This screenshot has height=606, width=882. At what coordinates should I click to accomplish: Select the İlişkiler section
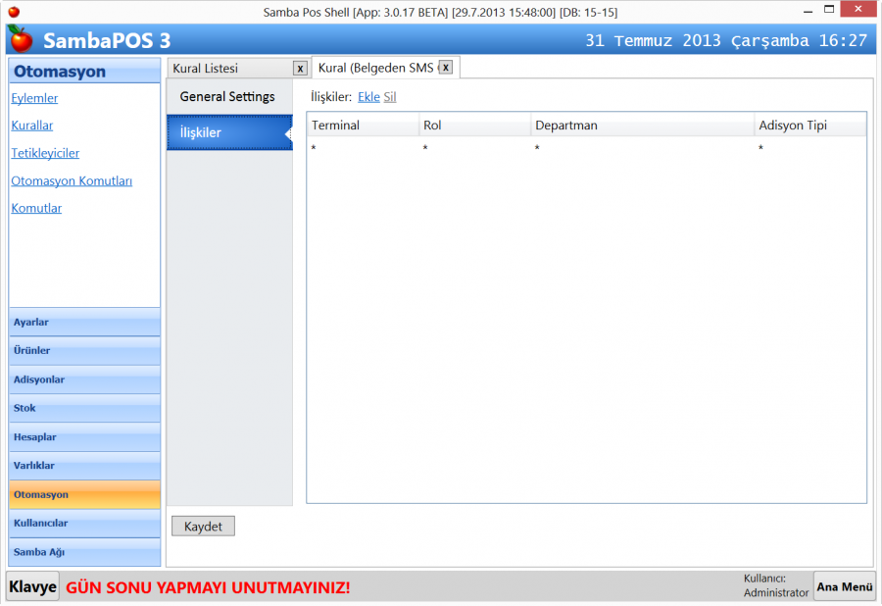(x=227, y=132)
